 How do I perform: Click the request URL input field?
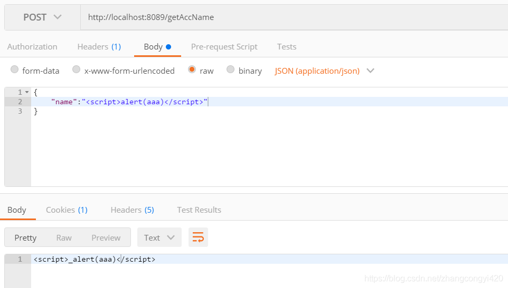click(290, 17)
